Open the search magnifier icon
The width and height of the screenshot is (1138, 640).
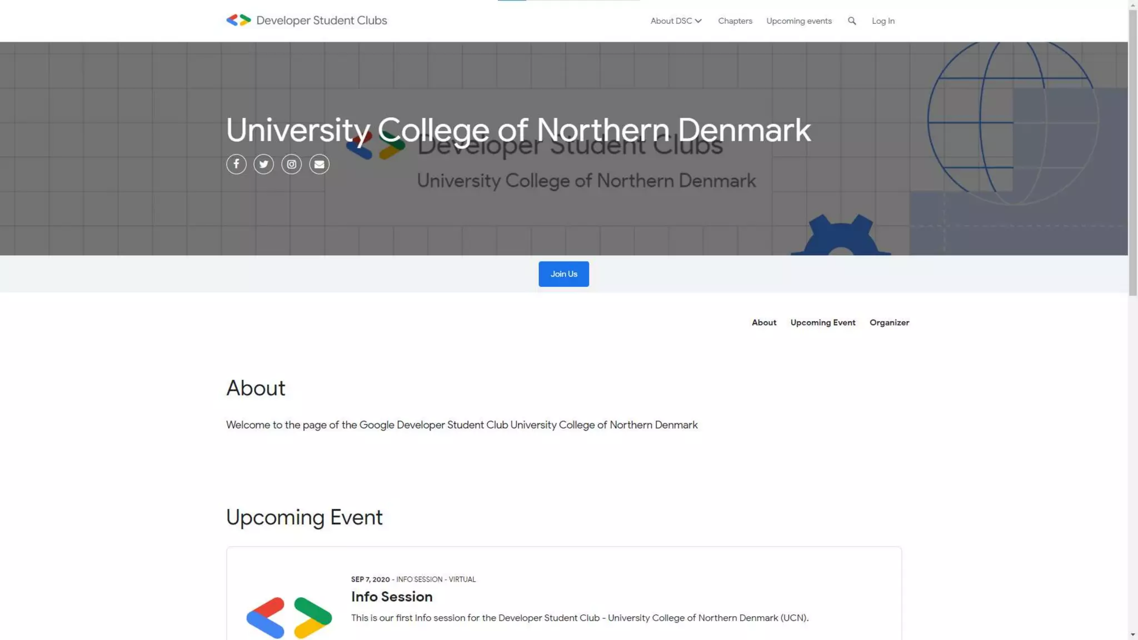pyautogui.click(x=852, y=21)
